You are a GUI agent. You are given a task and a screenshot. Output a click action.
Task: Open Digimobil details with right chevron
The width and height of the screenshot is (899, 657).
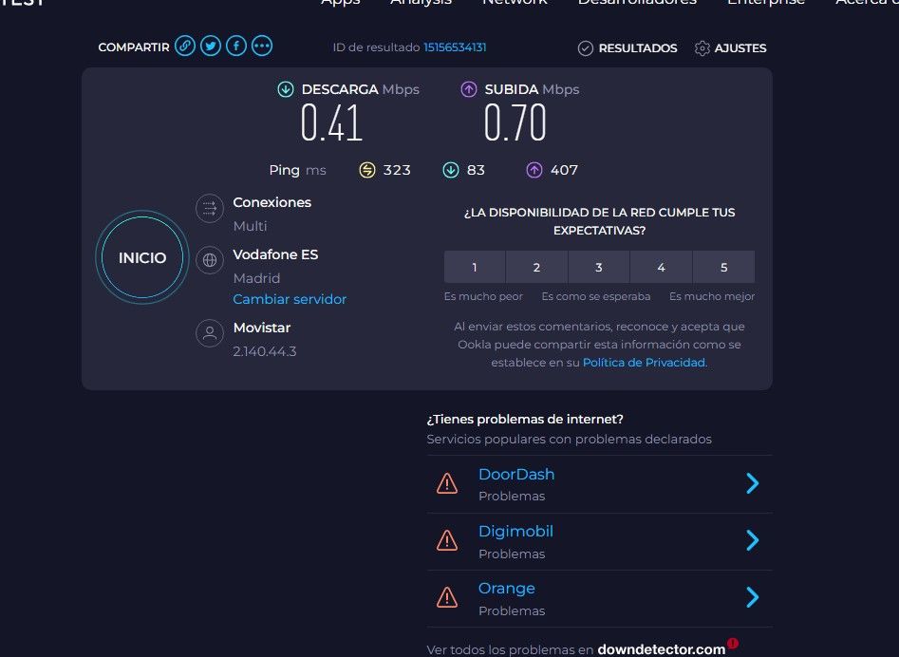pyautogui.click(x=752, y=540)
